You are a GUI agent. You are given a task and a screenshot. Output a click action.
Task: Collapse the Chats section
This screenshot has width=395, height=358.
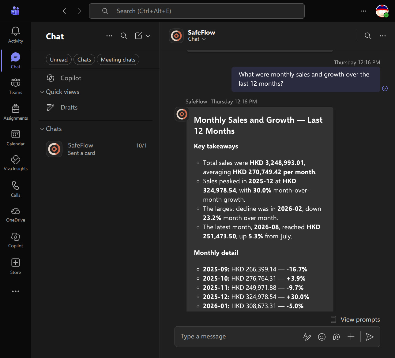[51, 129]
